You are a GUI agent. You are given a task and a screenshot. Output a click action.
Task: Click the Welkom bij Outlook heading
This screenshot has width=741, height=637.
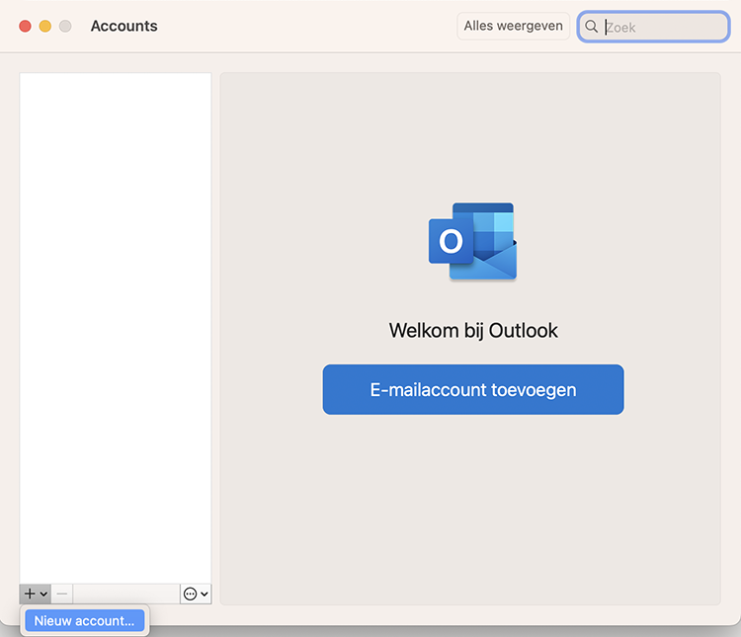tap(473, 330)
